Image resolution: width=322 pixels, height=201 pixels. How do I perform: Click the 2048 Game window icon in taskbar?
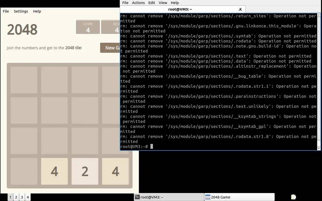coord(208,197)
